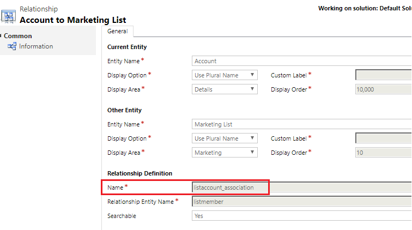
Task: Open the Information item under Common
Action: tap(36, 46)
